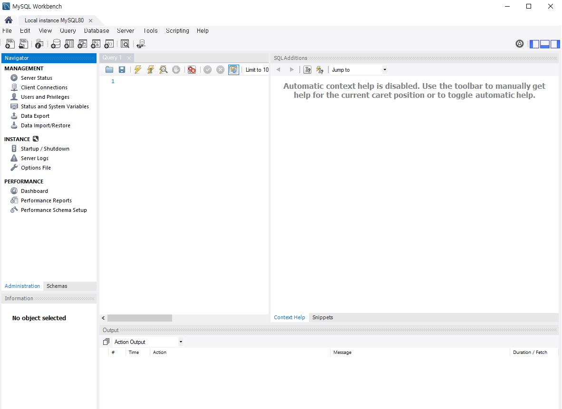The image size is (562, 409).
Task: Open the Edit menu
Action: (25, 30)
